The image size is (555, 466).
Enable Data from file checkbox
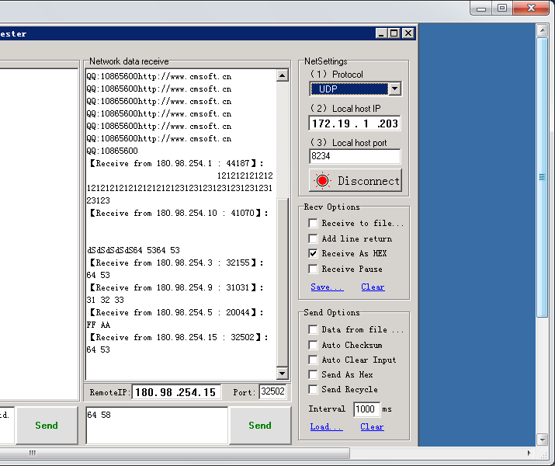314,329
